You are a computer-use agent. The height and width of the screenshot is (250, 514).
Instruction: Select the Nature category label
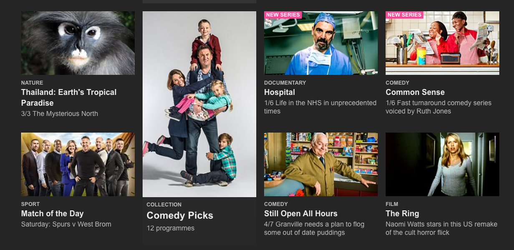32,83
